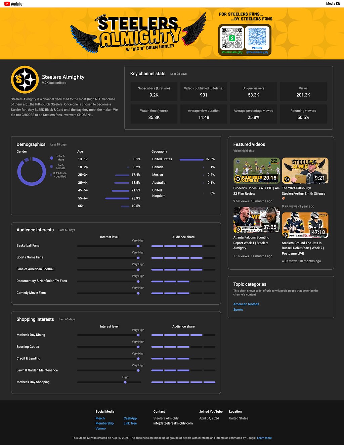Click the Steelers Almighty channel name heading
Viewport: 344px width, 445px height.
[x=63, y=77]
